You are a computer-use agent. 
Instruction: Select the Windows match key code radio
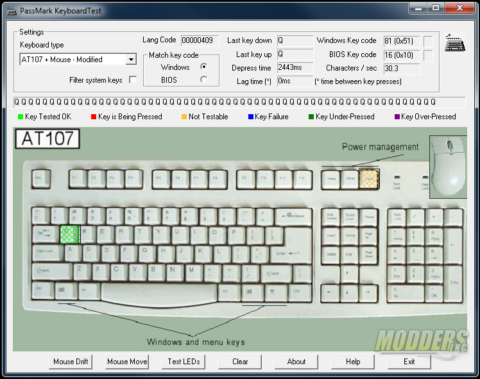coord(203,67)
